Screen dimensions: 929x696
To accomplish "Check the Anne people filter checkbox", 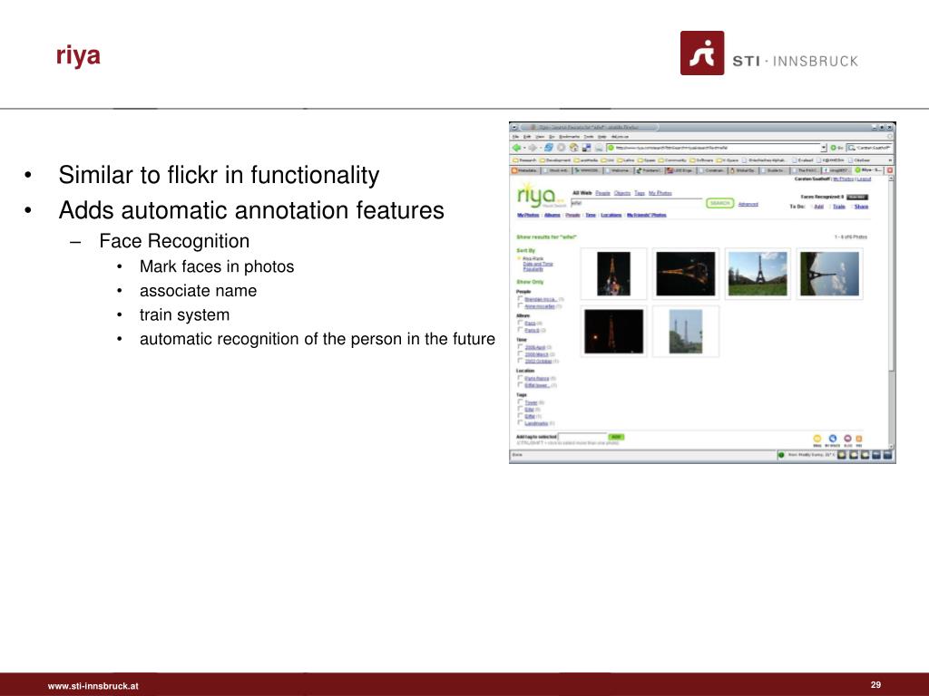I will pos(520,306).
